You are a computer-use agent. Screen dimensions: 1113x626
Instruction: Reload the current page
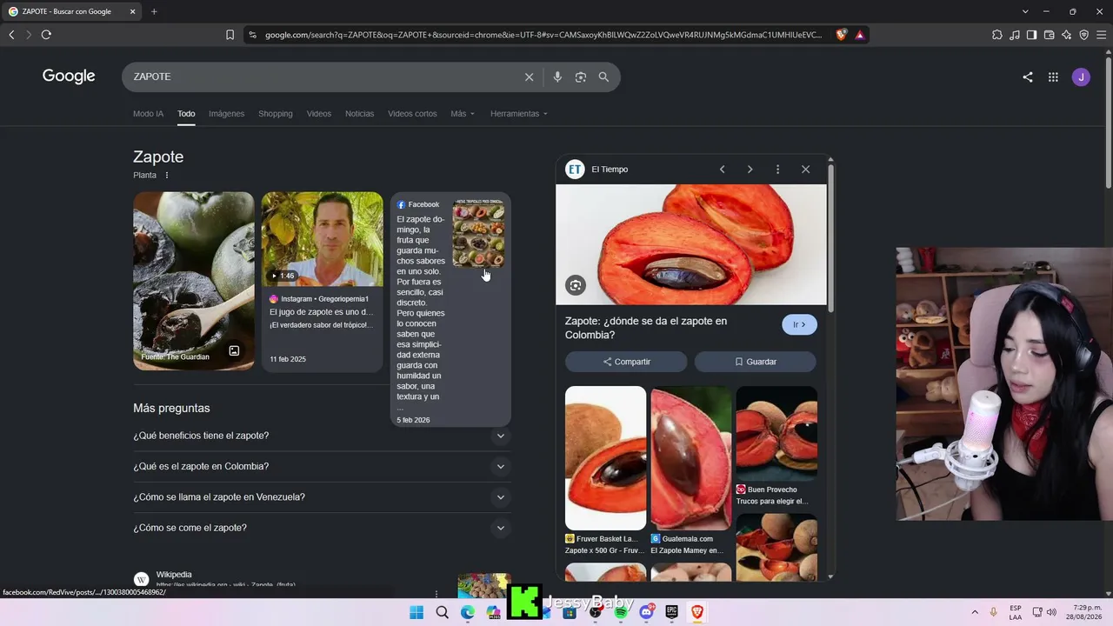46,35
